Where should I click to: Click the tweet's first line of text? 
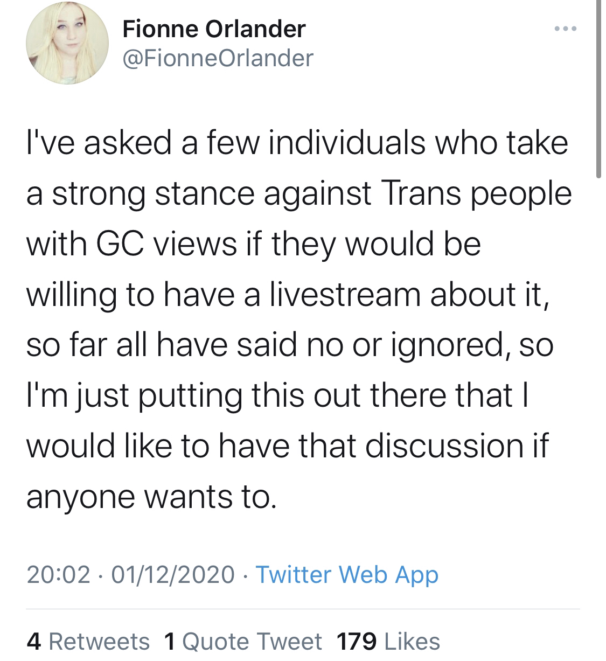point(297,143)
